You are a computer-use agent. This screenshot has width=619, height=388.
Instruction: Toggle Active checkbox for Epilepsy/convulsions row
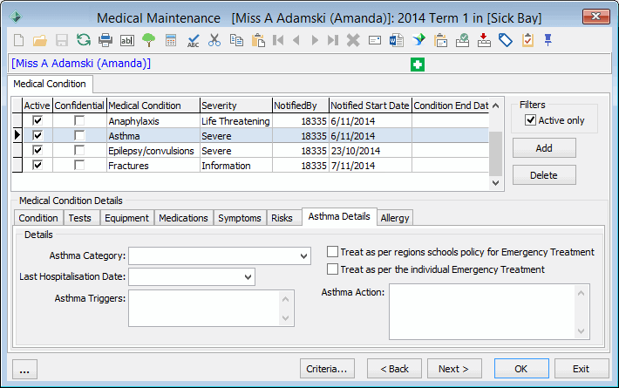[37, 150]
